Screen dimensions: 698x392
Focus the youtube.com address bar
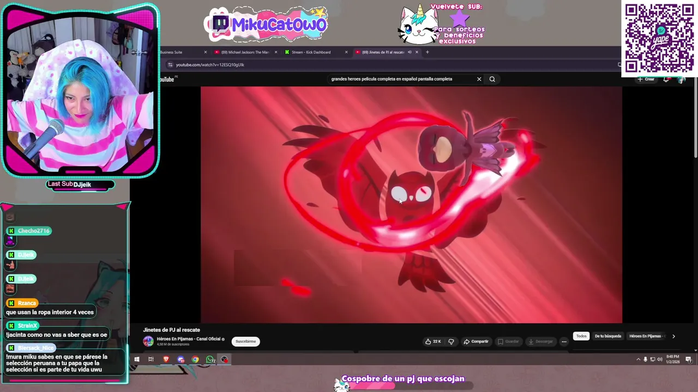point(393,65)
